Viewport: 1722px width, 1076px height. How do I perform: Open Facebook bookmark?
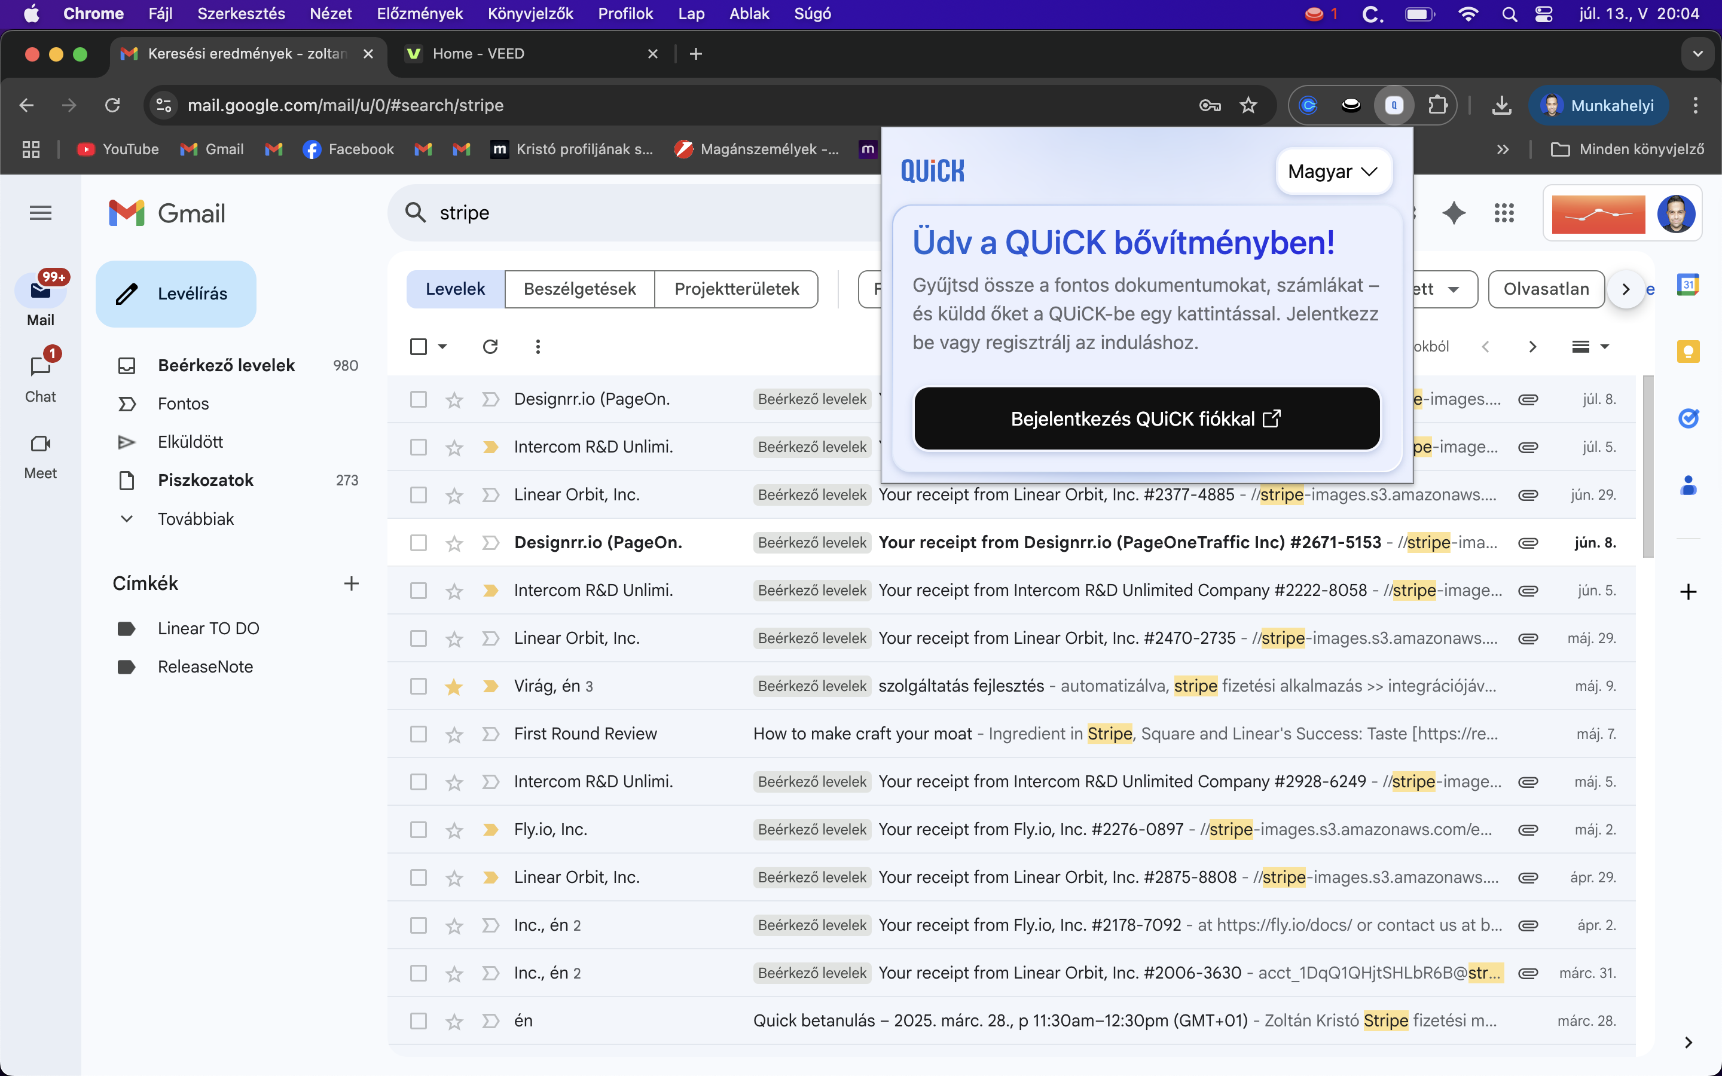pos(348,149)
